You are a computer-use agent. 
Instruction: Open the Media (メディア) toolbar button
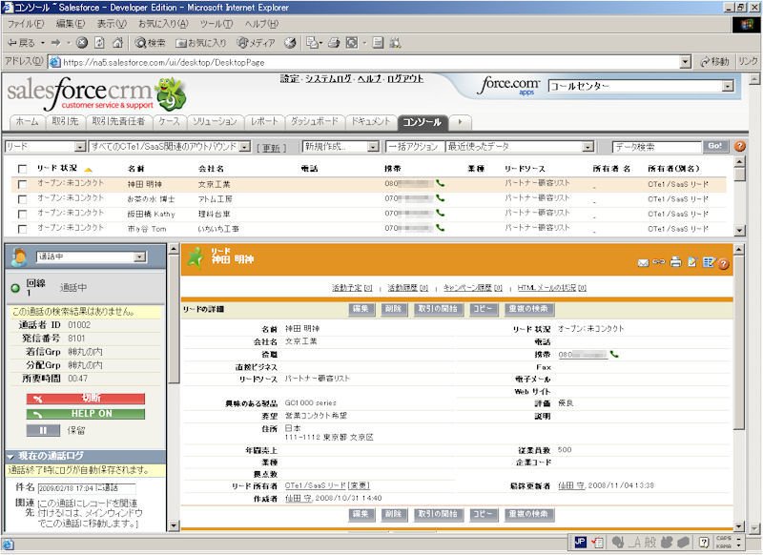pos(256,43)
